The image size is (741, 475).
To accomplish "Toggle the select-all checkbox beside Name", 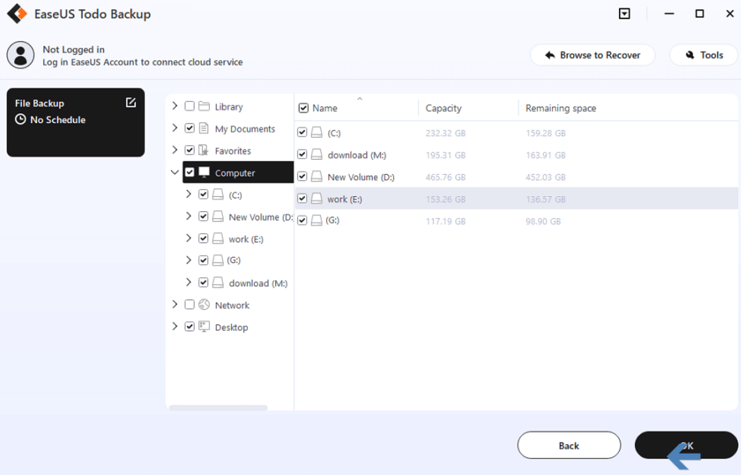I will coord(303,108).
